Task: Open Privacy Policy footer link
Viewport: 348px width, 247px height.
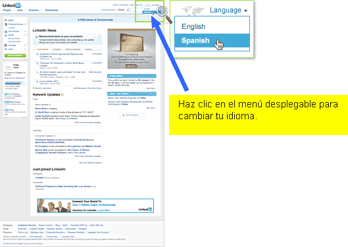Action: click(52, 236)
